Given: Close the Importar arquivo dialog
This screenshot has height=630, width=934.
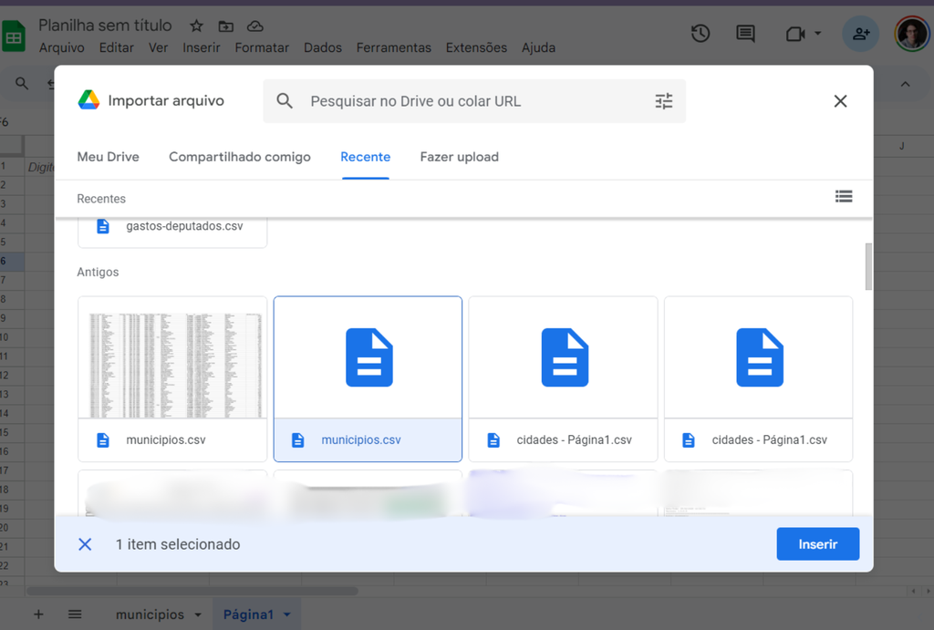Looking at the screenshot, I should pos(840,101).
